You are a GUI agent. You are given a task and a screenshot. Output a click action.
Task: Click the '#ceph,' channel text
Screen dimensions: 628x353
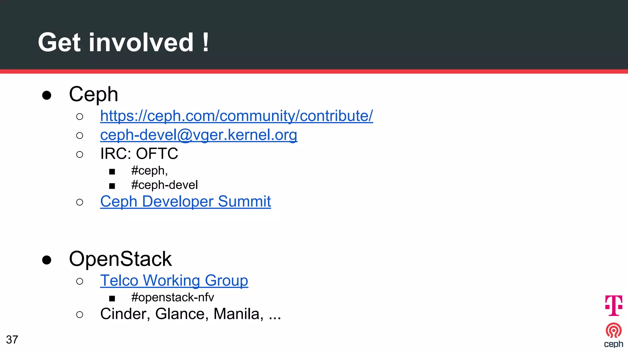click(x=150, y=171)
